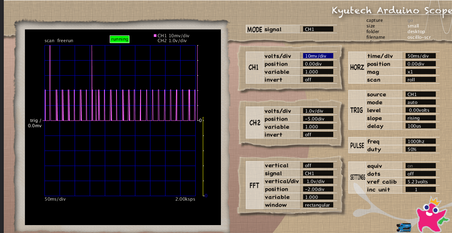Click the CH1 section label
The height and width of the screenshot is (233, 452).
(x=254, y=68)
